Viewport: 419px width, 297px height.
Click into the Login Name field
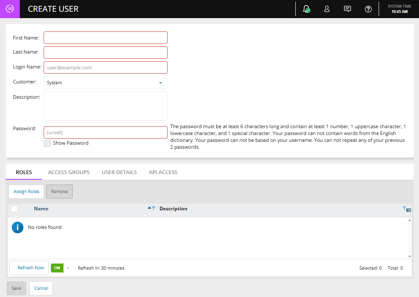point(105,68)
